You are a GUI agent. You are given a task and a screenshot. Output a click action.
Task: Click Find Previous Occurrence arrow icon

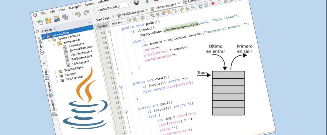pyautogui.click(x=158, y=14)
